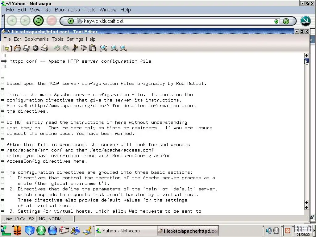316x237 pixels.
Task: Toggle INS insert mode in status bar
Action: [x=41, y=219]
